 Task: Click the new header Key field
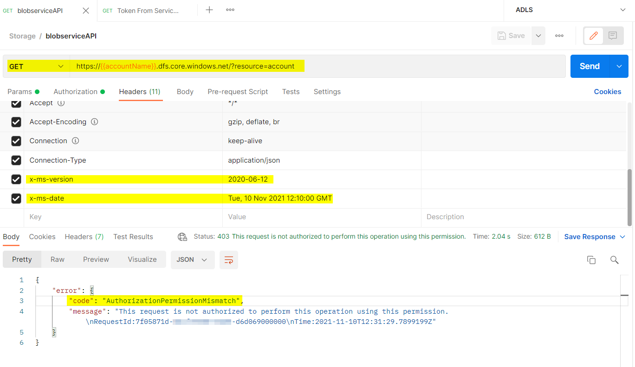[x=123, y=217]
